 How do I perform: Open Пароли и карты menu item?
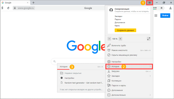coord(129,85)
